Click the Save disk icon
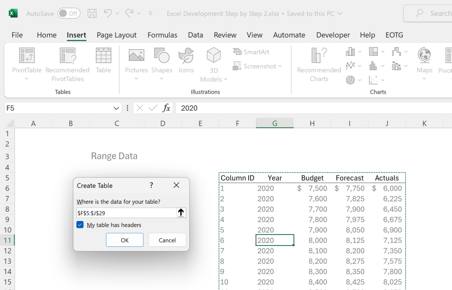Viewport: 452px width, 290px height. (x=92, y=14)
